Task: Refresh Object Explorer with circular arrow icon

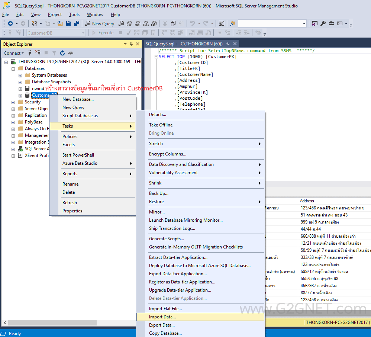Action: pyautogui.click(x=62, y=53)
